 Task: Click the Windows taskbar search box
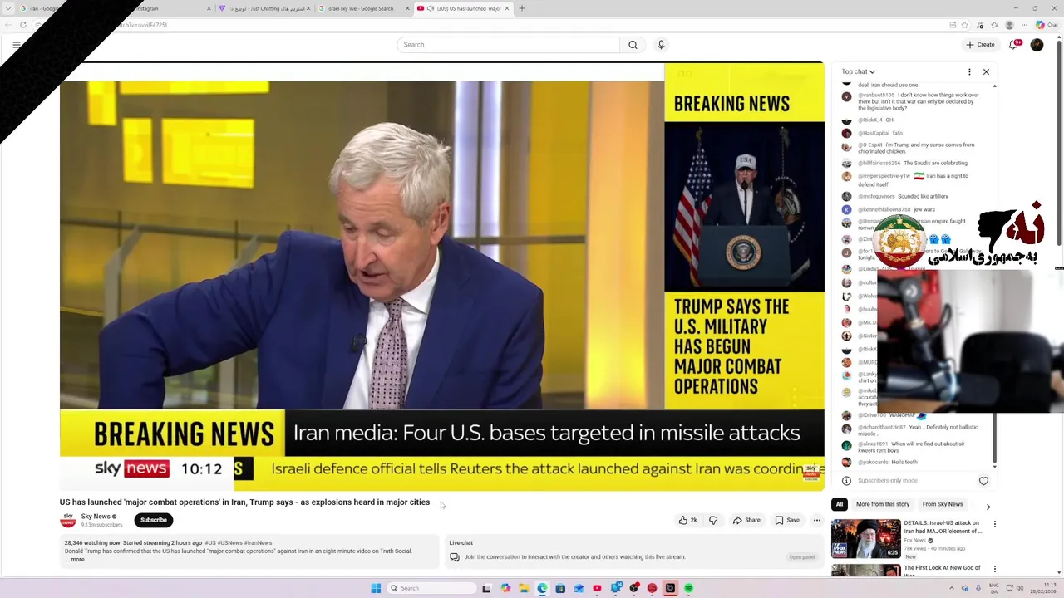[x=430, y=588]
